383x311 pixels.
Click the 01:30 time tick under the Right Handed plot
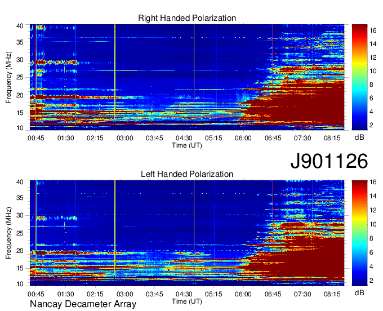click(66, 138)
